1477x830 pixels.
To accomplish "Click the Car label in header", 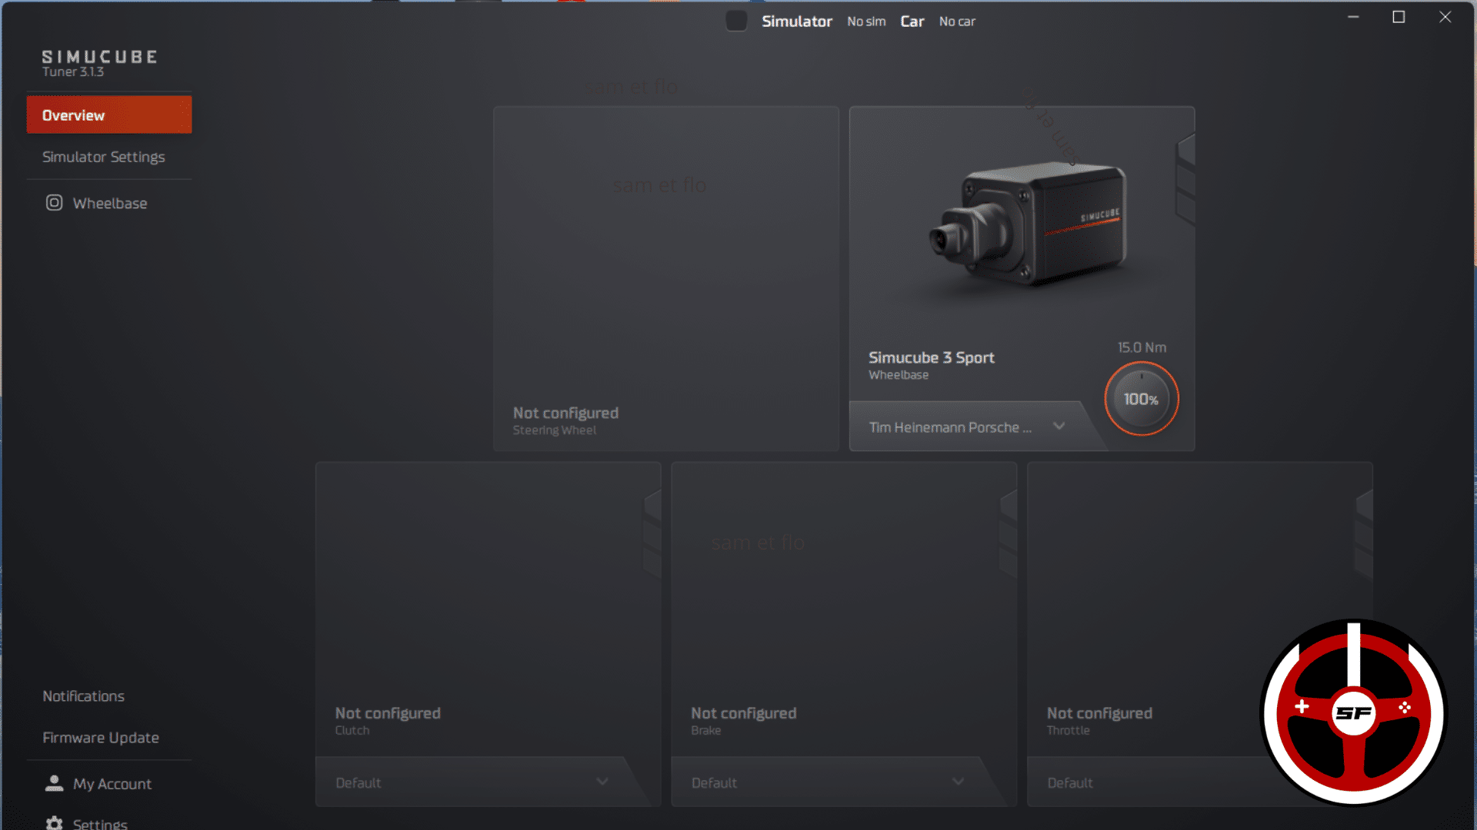I will point(912,22).
